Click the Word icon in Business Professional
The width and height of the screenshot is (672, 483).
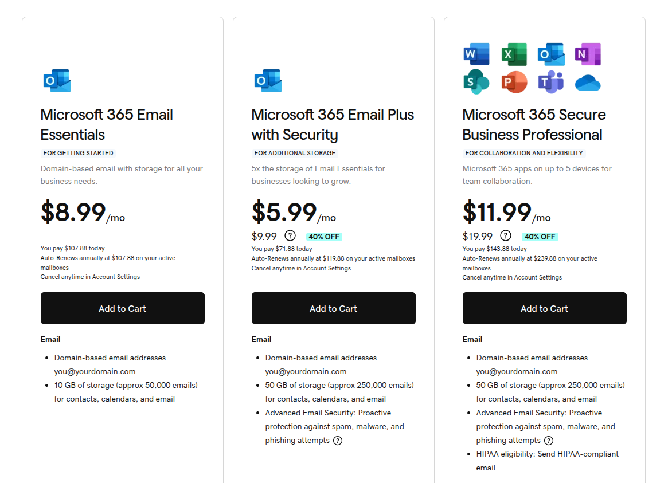(x=476, y=54)
